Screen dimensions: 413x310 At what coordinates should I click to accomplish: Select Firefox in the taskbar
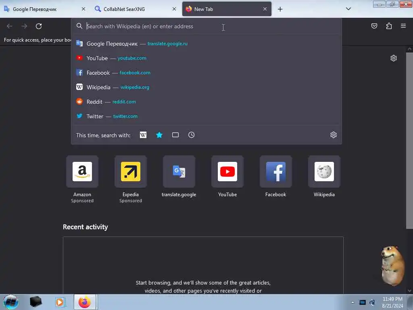pos(85,302)
